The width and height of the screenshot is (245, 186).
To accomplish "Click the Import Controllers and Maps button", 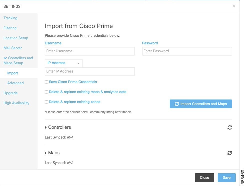I will (201, 104).
